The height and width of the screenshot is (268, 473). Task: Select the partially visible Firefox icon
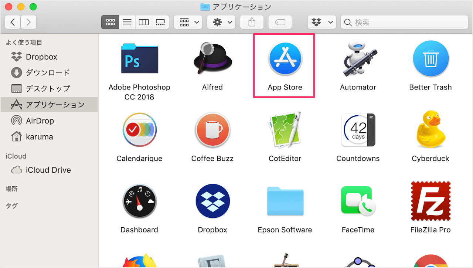coord(139,260)
